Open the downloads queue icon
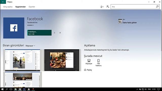Image resolution: width=162 pixels, height=91 pixels. pos(102,7)
